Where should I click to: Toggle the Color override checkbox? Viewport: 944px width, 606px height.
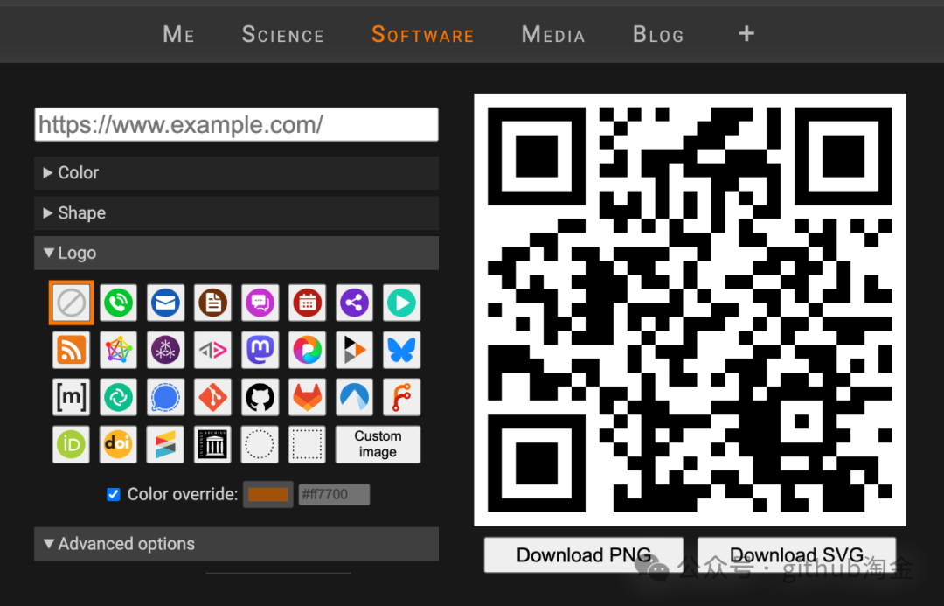click(x=113, y=495)
